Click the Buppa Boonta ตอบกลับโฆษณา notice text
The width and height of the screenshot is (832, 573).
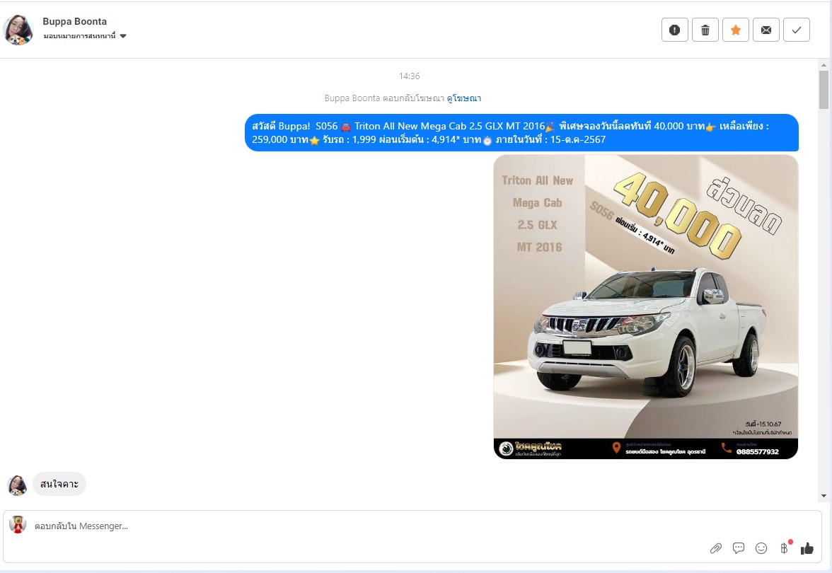[x=384, y=98]
